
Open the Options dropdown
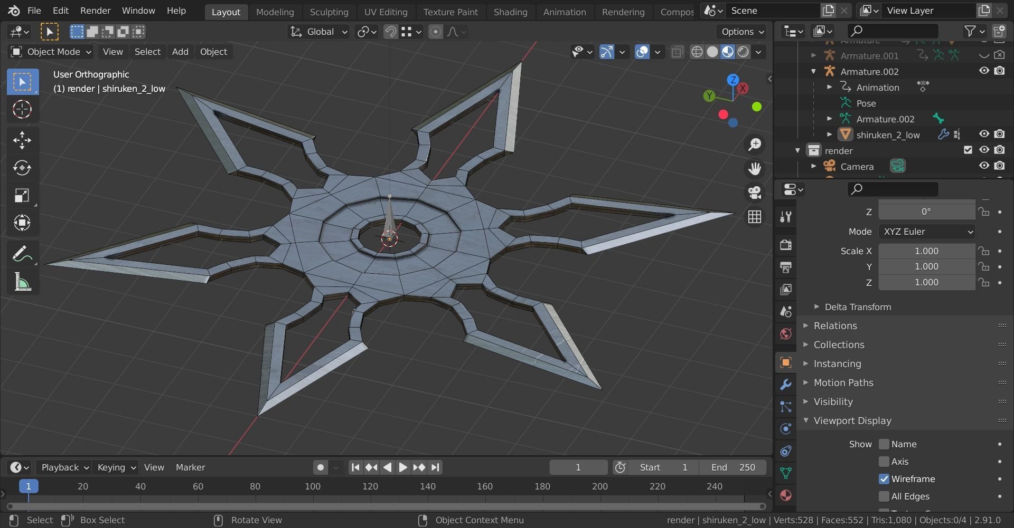click(x=743, y=32)
